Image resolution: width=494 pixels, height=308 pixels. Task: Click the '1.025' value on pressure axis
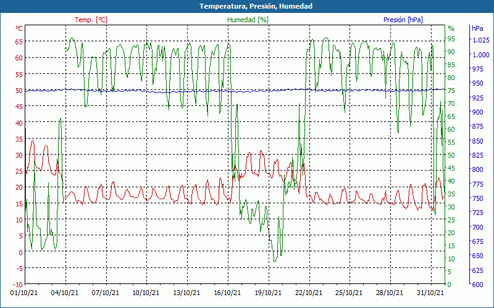point(481,40)
